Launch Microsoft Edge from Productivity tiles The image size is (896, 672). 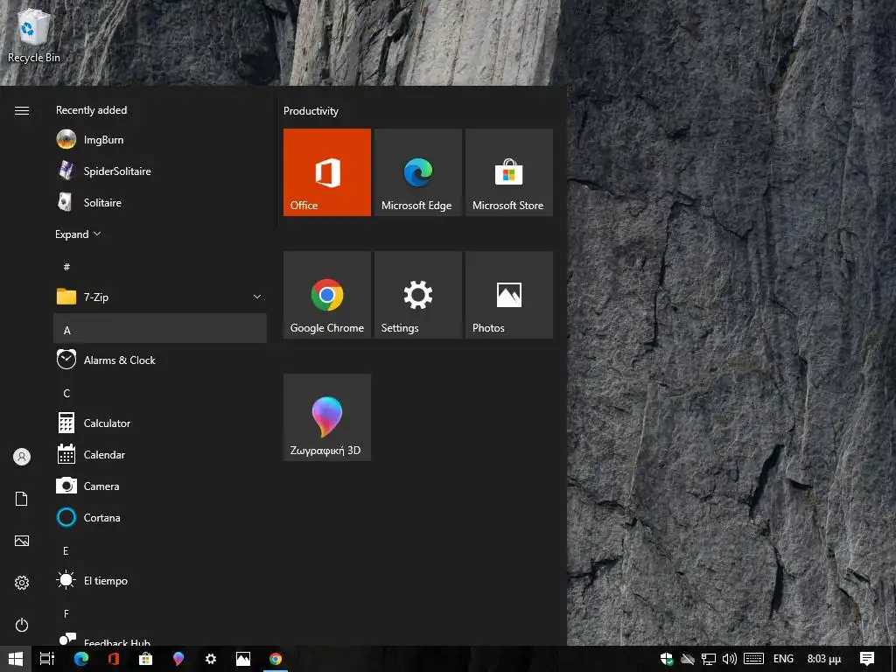(x=417, y=172)
